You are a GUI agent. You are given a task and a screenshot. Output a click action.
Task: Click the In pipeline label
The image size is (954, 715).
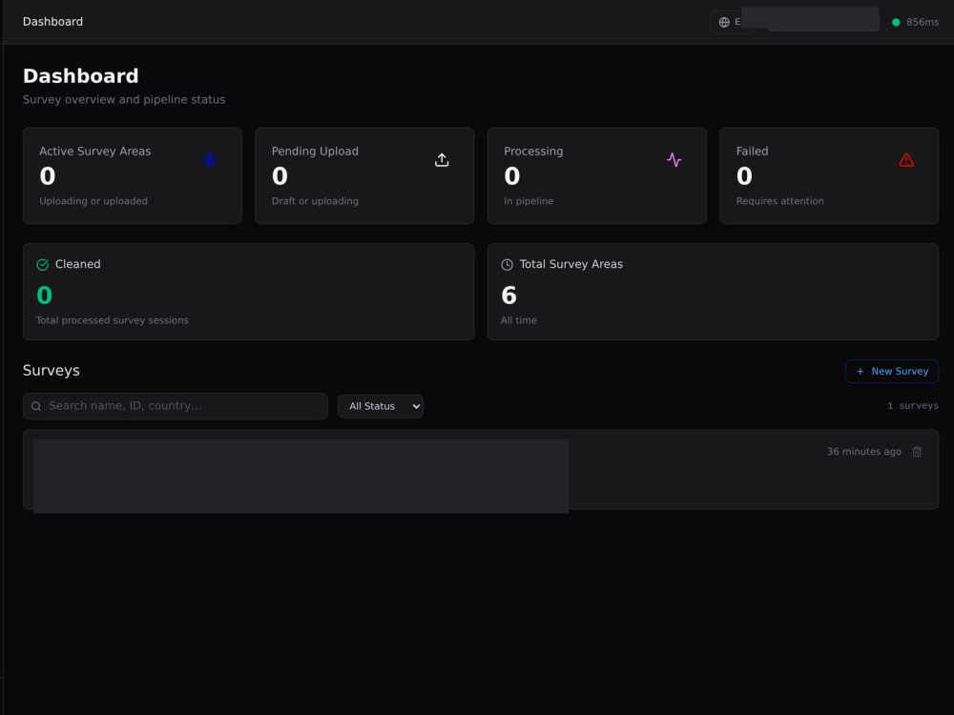(529, 201)
